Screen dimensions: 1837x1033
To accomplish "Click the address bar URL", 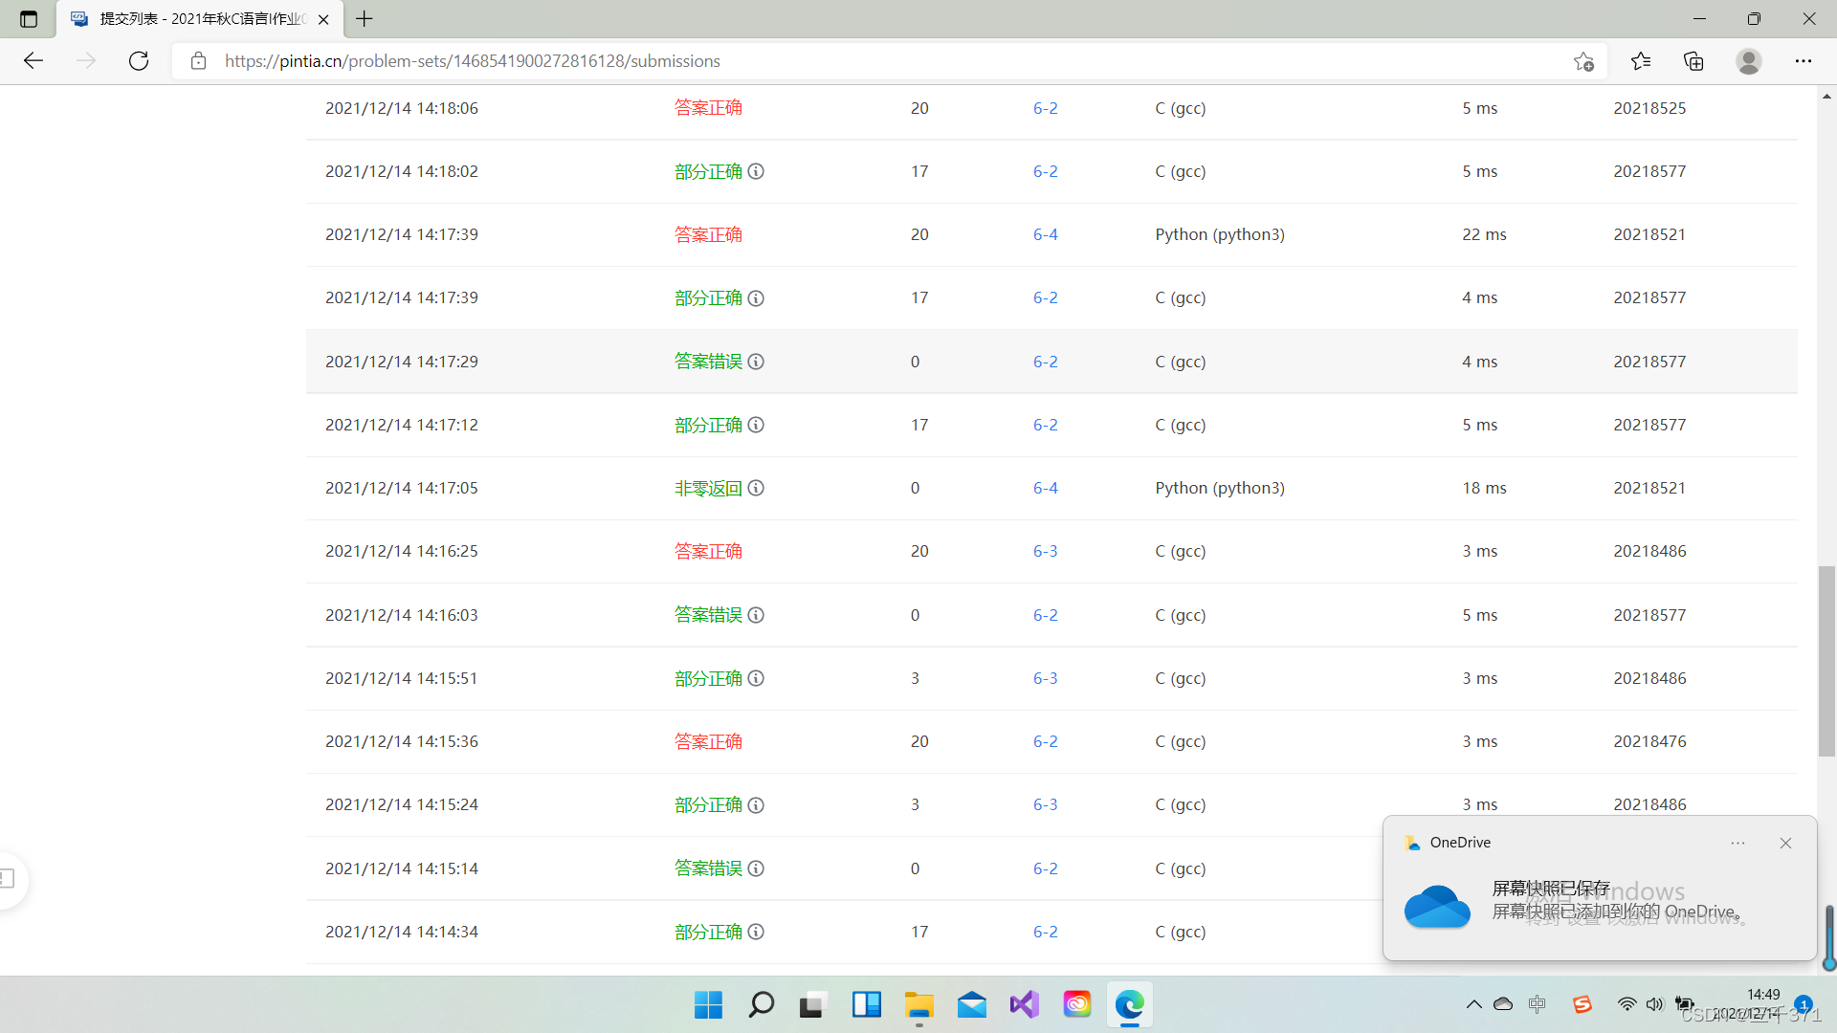I will tap(473, 61).
